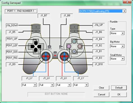The height and width of the screenshot is (103, 133).
Task: Open the Full dropdown under right J1_LY
Action: (81, 85)
